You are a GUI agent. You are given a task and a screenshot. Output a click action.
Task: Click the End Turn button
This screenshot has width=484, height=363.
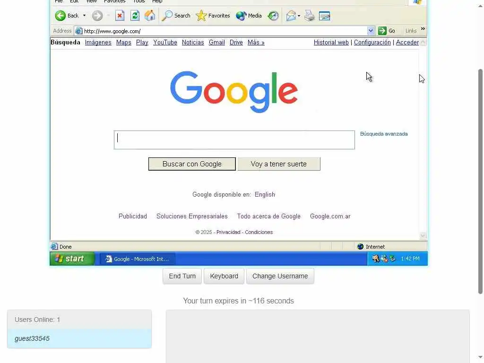coord(182,276)
